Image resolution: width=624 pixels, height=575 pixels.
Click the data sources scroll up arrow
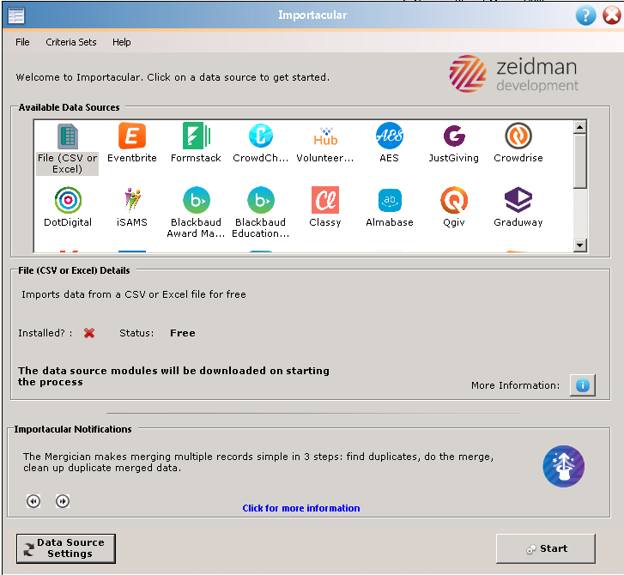pyautogui.click(x=580, y=127)
